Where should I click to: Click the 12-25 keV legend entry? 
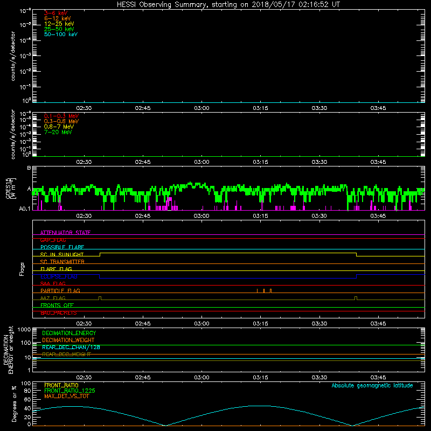(59, 24)
